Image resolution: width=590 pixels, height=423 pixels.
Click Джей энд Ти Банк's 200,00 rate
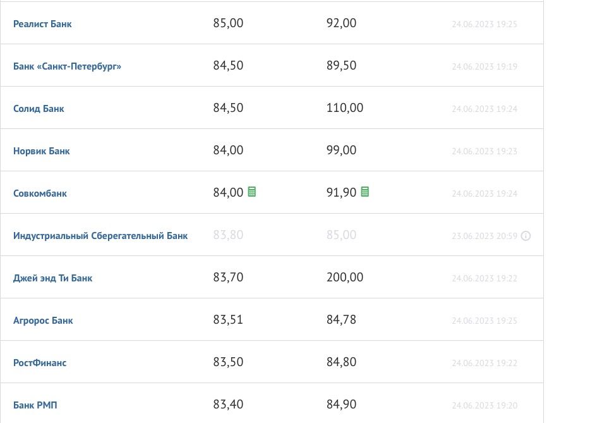click(345, 278)
